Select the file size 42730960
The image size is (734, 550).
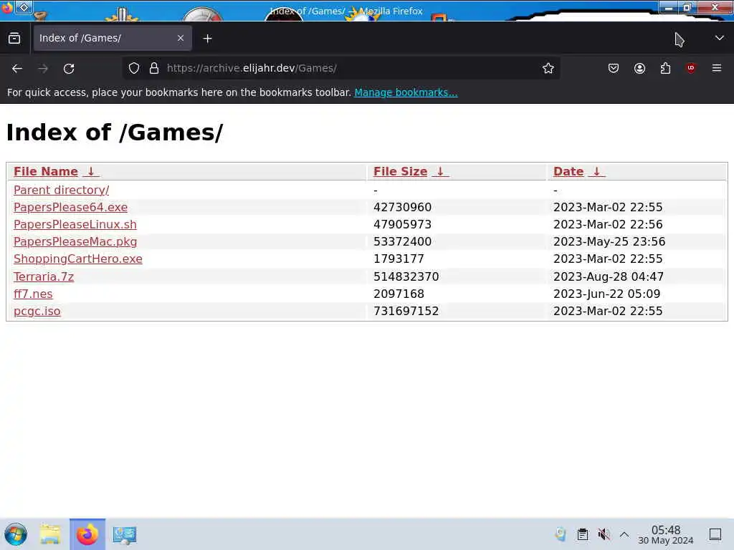click(x=403, y=207)
